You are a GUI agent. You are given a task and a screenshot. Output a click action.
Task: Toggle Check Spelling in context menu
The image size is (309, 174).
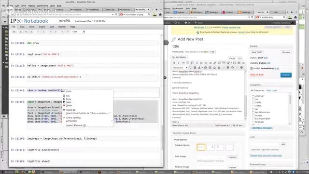pos(88,118)
